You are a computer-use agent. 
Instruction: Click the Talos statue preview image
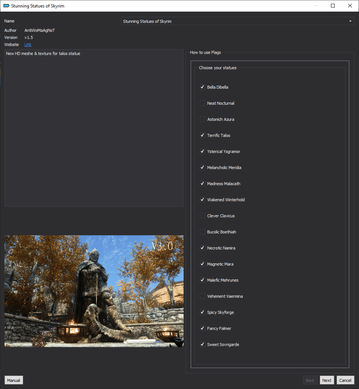[94, 291]
